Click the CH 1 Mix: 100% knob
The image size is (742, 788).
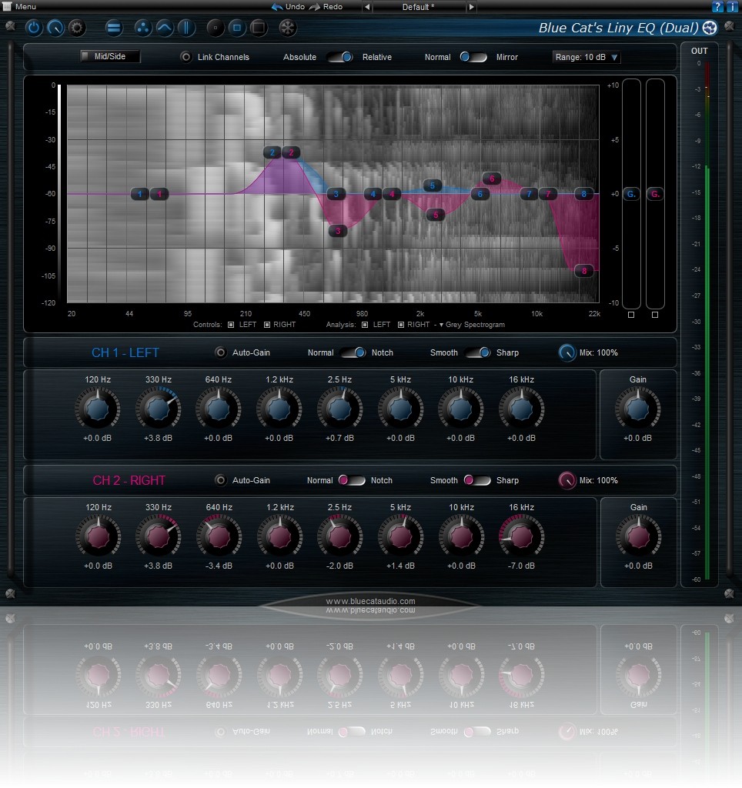[567, 352]
